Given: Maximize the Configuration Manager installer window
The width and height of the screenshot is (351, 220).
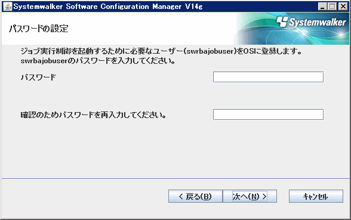Looking at the screenshot, I should 332,7.
